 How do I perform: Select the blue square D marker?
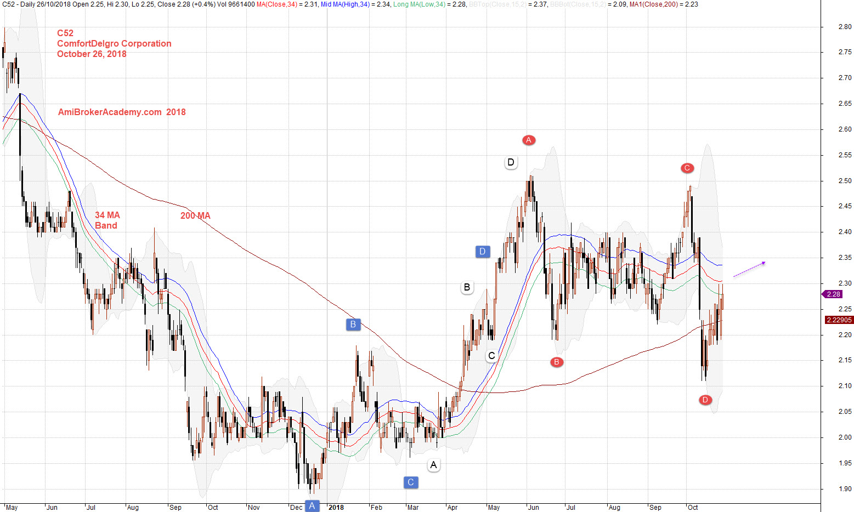[x=483, y=252]
